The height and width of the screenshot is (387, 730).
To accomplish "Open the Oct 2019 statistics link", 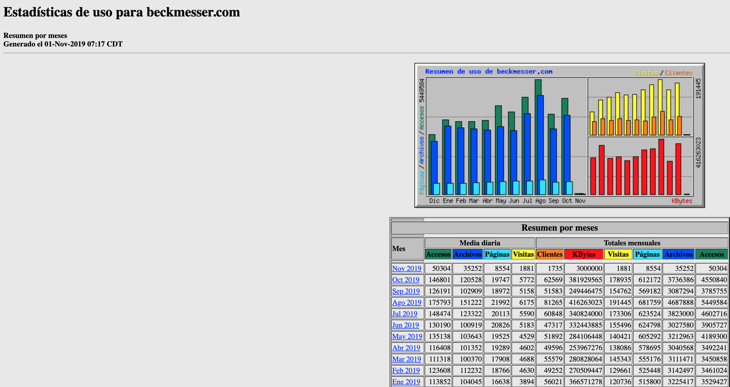I will point(406,280).
